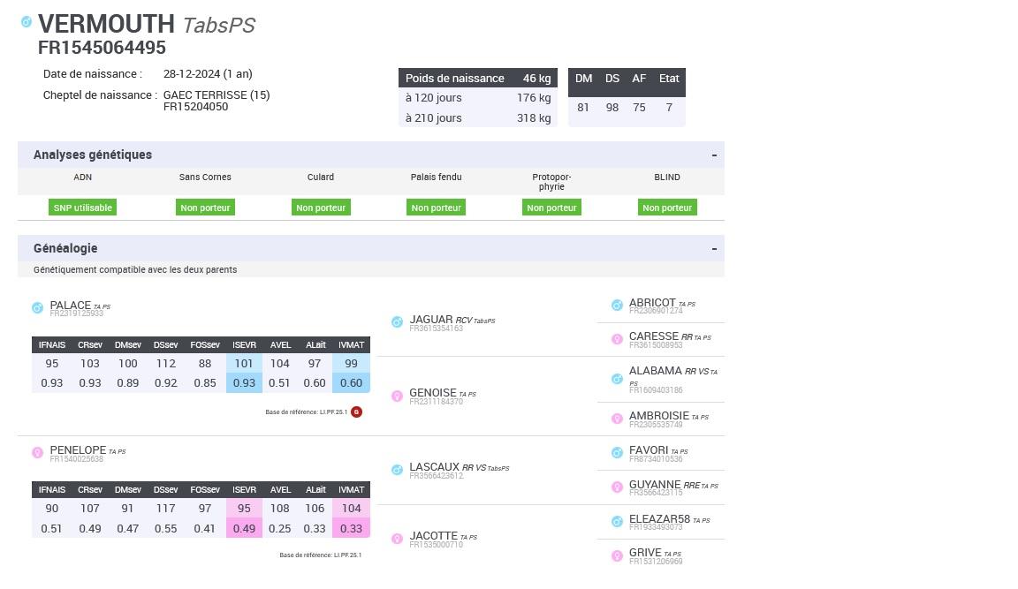Open ancestor ABRICOT's page
1018x589 pixels.
click(x=652, y=303)
